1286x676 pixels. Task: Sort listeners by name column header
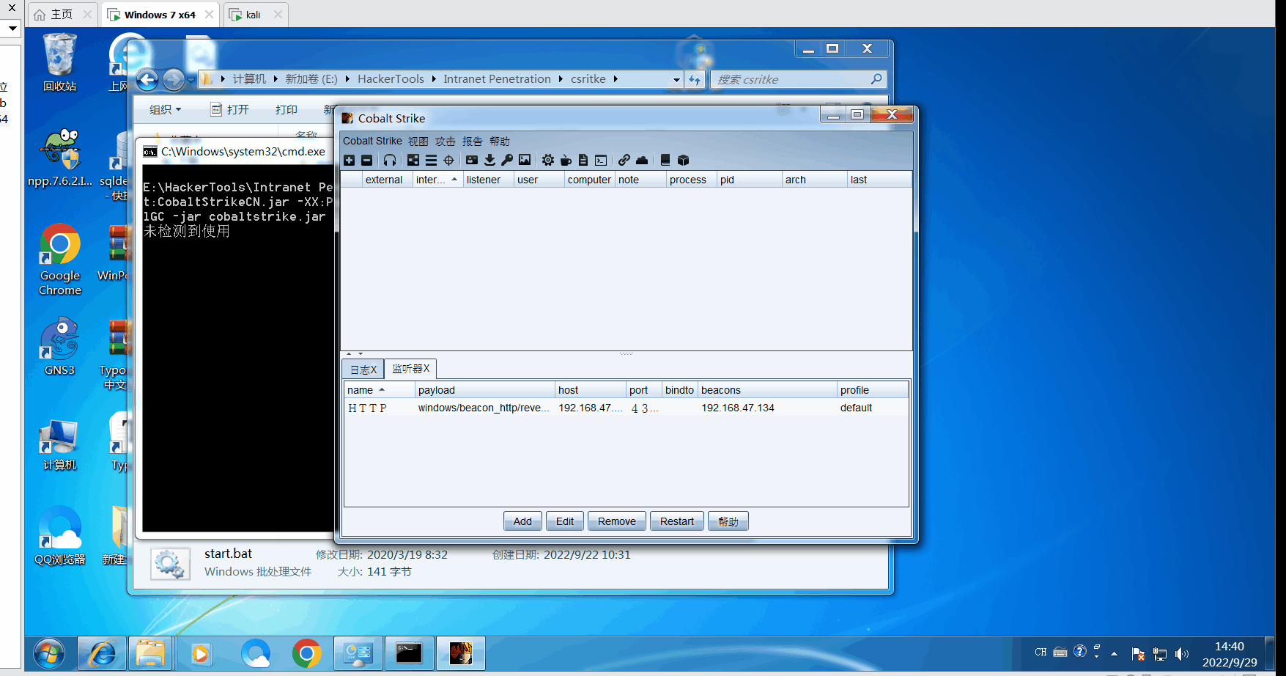pyautogui.click(x=380, y=390)
